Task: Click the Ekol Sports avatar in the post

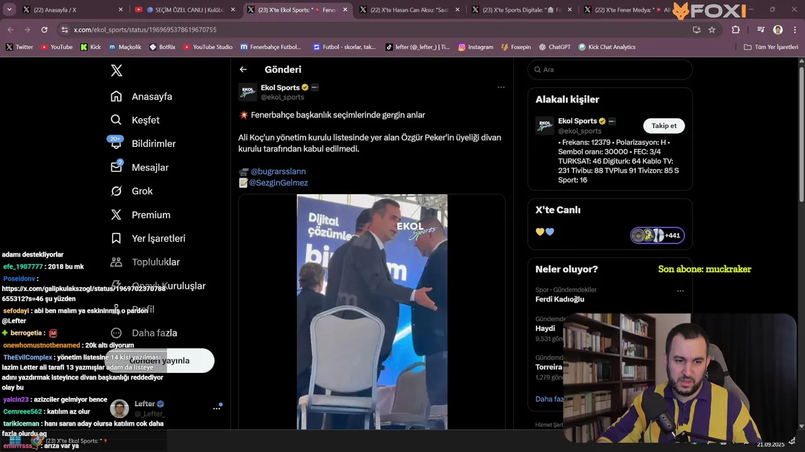Action: point(248,92)
